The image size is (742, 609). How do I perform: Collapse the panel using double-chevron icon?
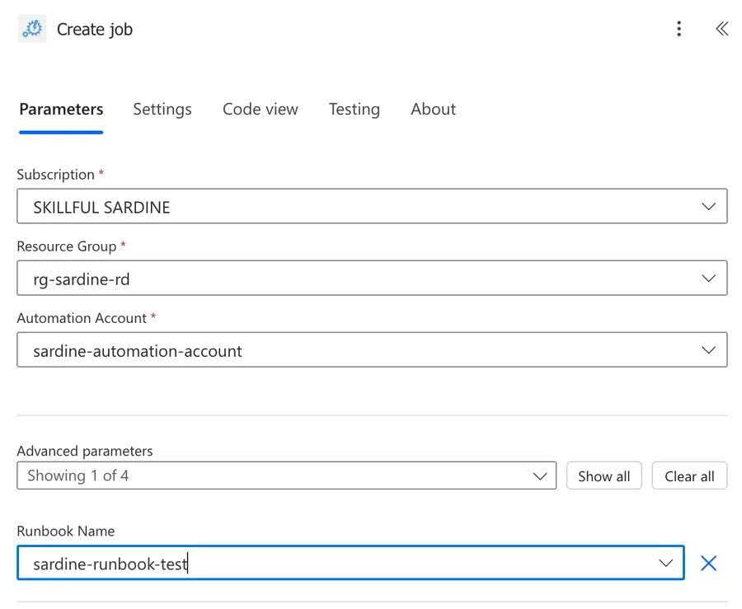pyautogui.click(x=721, y=29)
